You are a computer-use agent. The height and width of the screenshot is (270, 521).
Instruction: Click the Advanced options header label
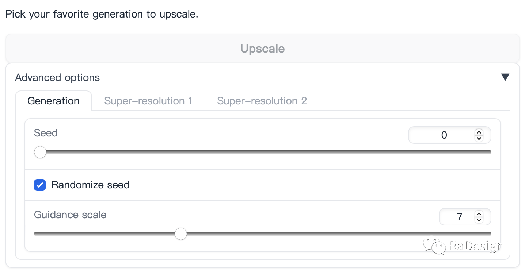[57, 78]
